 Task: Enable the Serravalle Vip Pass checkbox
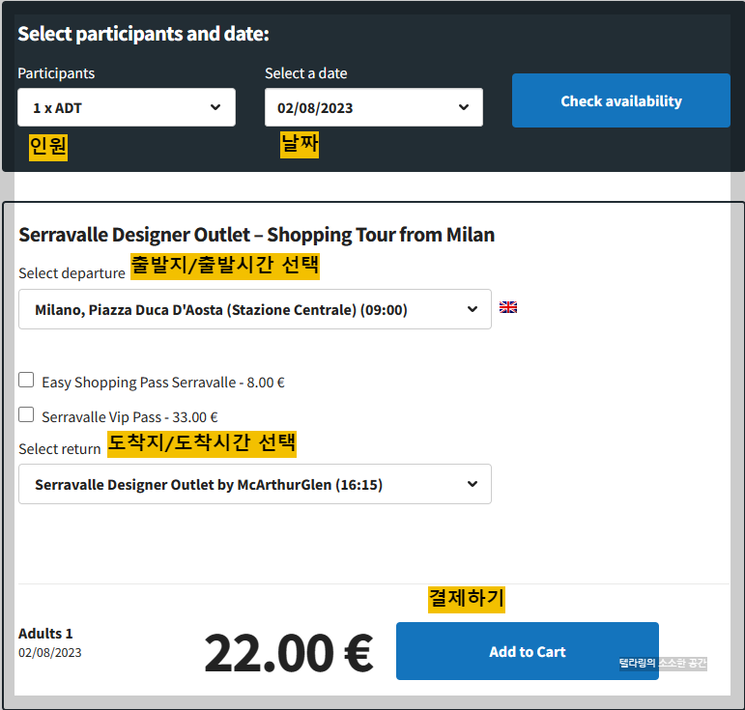(26, 414)
